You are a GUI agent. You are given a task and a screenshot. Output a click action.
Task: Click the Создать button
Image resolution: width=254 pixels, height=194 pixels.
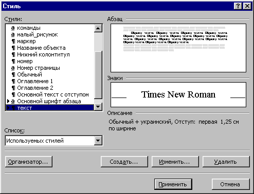pyautogui.click(x=124, y=162)
